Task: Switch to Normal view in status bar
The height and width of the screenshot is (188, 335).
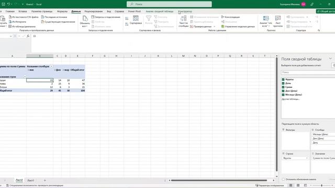Action: 291,185
